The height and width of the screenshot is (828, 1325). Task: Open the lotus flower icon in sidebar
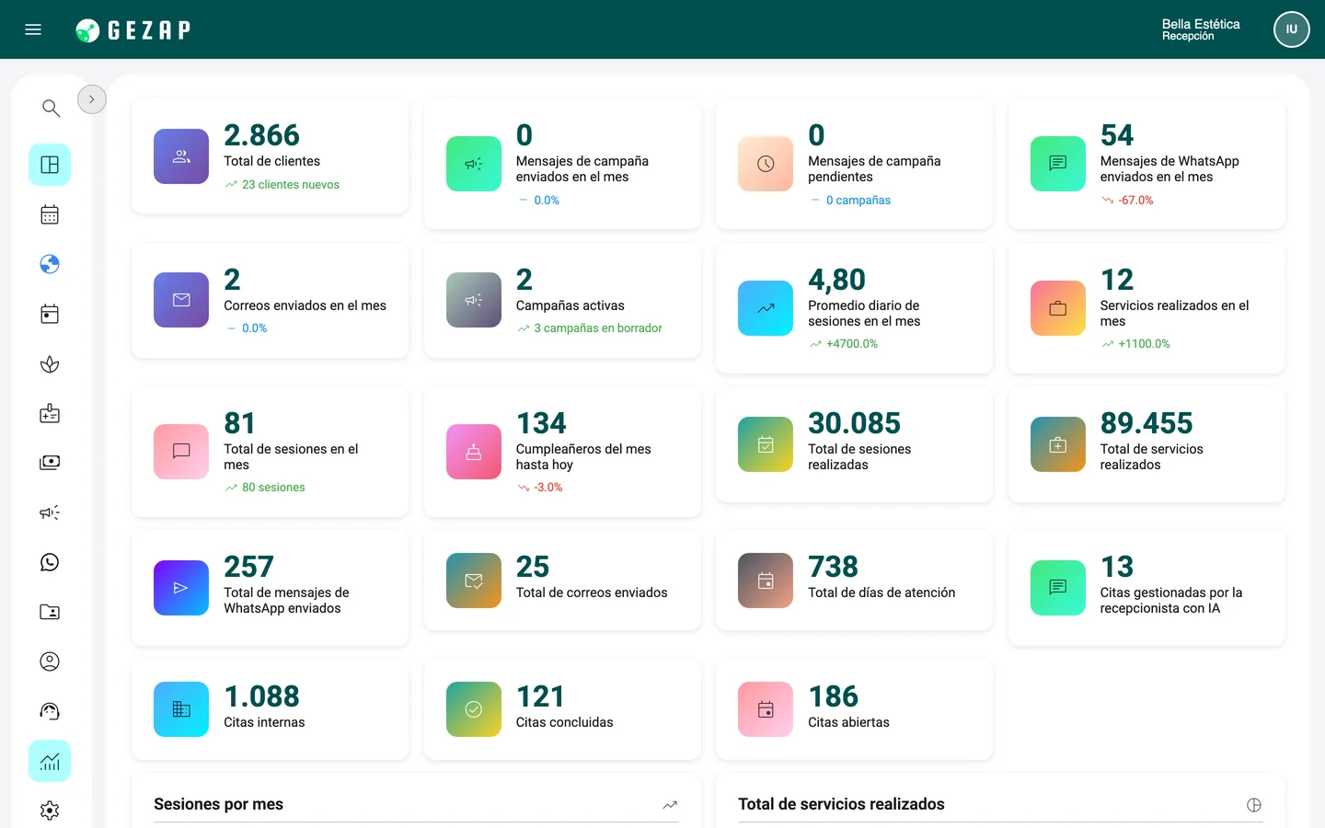pyautogui.click(x=50, y=364)
